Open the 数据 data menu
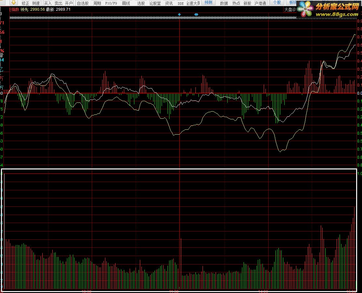 point(224,3)
